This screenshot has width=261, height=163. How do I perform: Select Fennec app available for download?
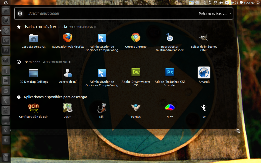coord(136,111)
